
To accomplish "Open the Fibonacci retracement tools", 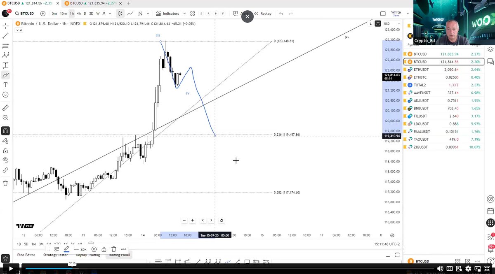I will [5, 46].
